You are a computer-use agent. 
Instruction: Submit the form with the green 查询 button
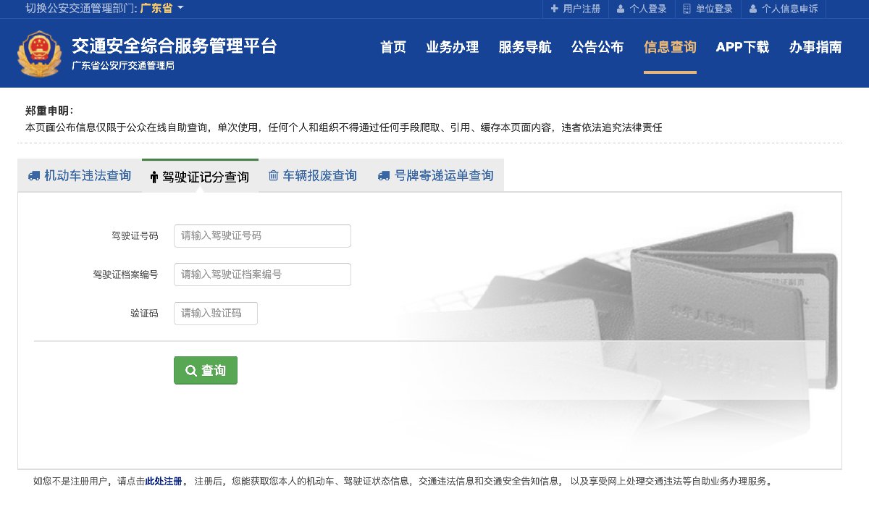tap(206, 371)
